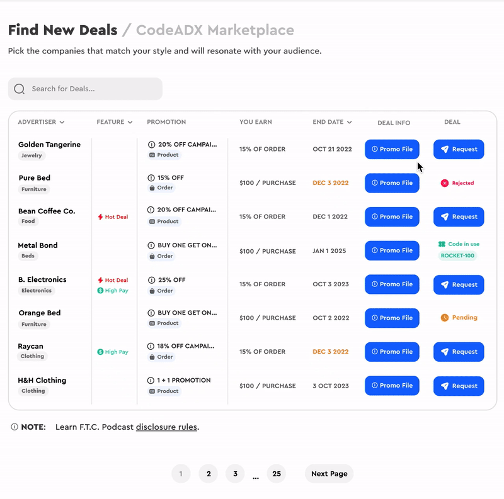Image resolution: width=504 pixels, height=499 pixels.
Task: Select page 3 in the pagination
Action: 235,474
